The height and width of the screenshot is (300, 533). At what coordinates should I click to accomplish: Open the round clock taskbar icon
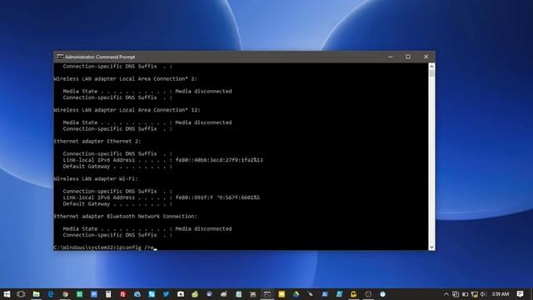click(x=382, y=294)
